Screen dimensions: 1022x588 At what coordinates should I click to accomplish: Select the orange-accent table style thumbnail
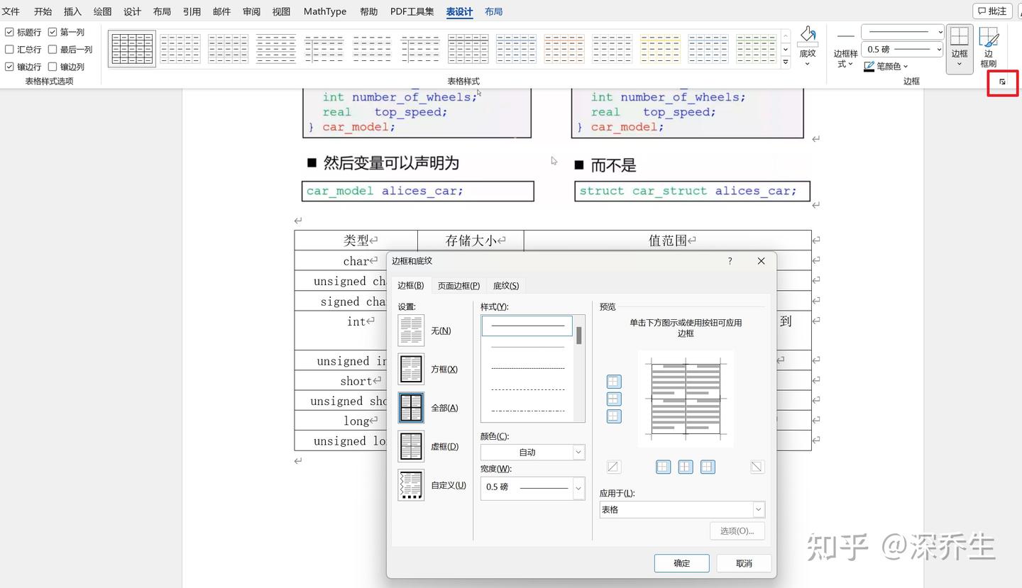[x=564, y=49]
